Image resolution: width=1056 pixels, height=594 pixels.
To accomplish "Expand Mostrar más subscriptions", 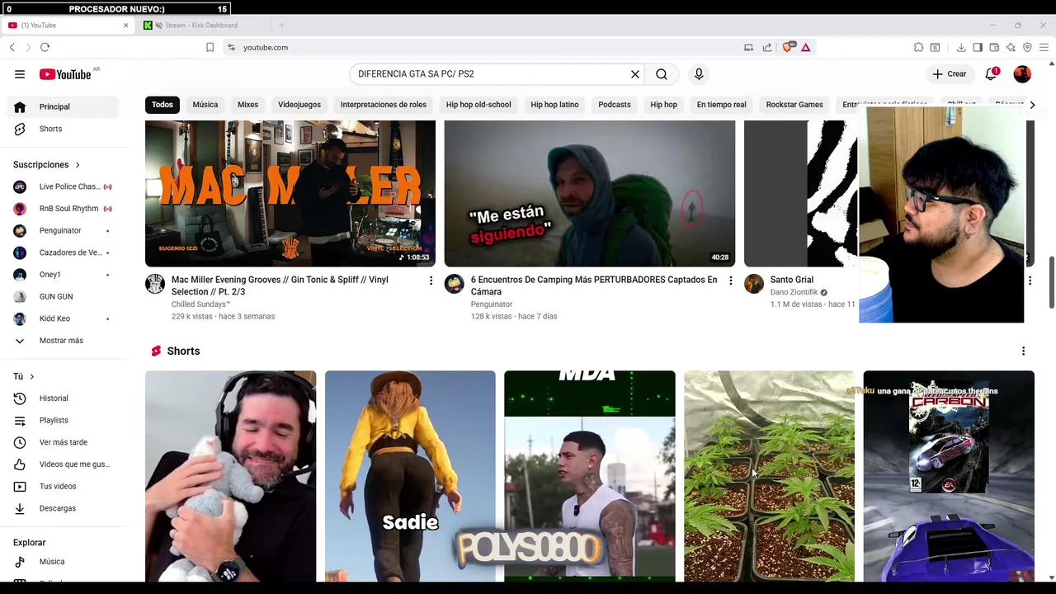I will pyautogui.click(x=64, y=341).
